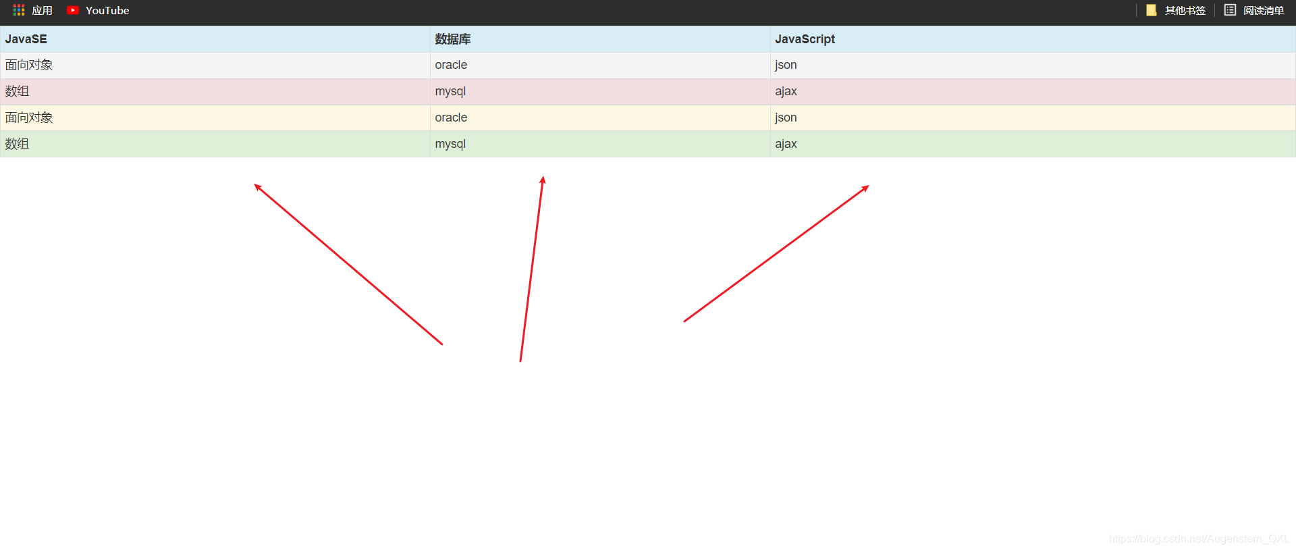
Task: Click mysql in the pink row
Action: [x=450, y=91]
